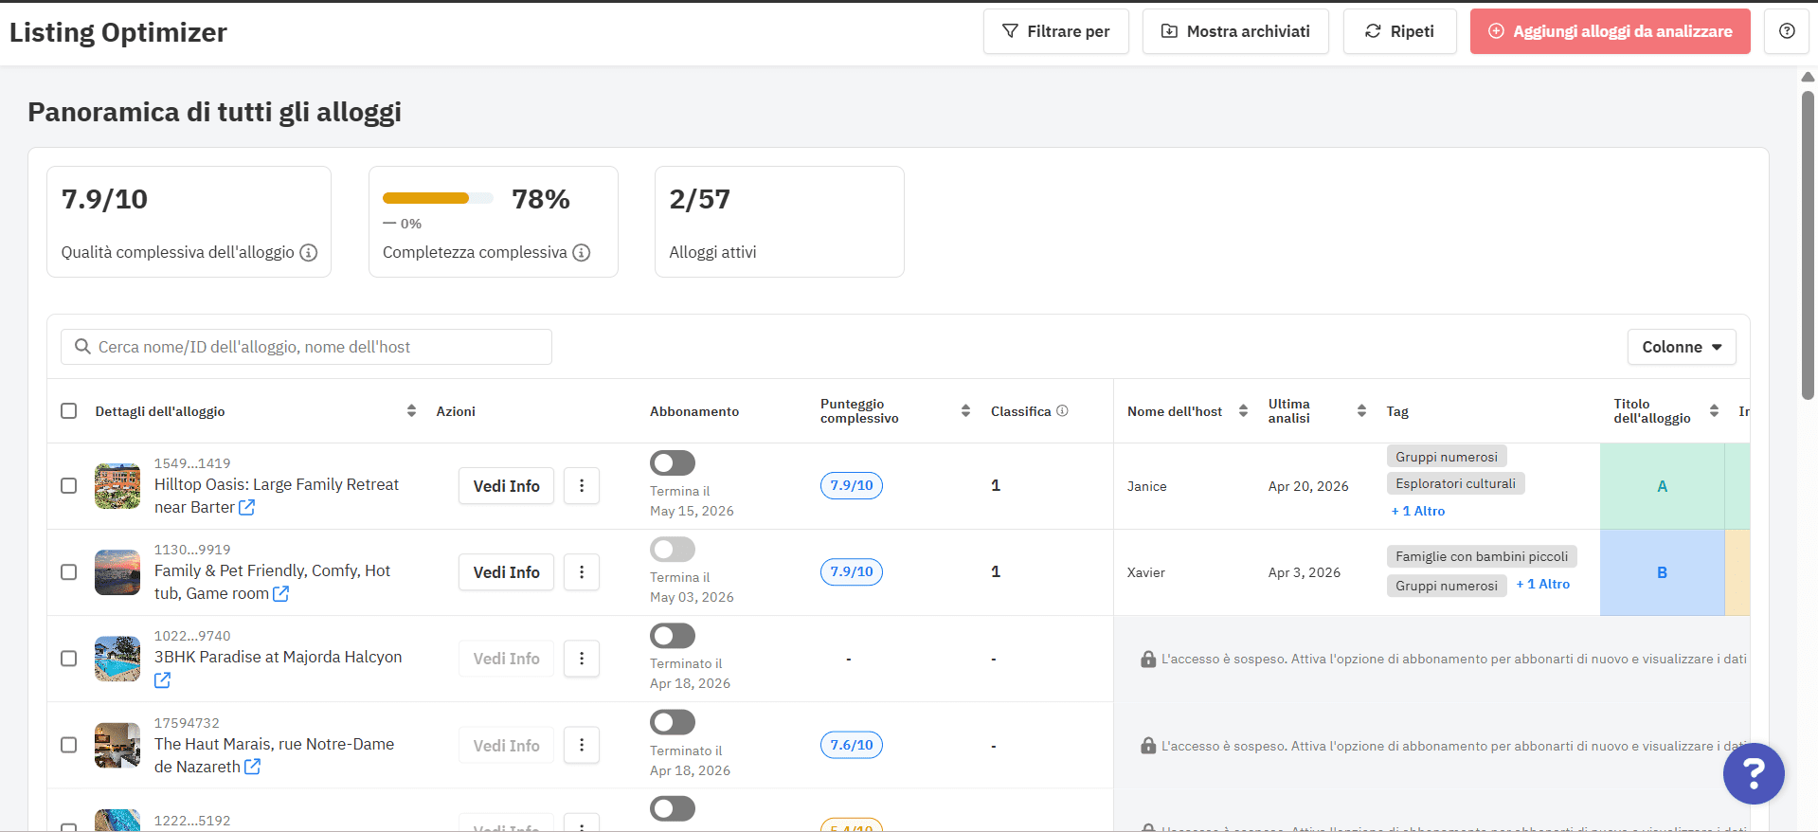Check the Hilltop Oasis listing checkbox
Viewport: 1818px width, 832px height.
click(x=68, y=485)
